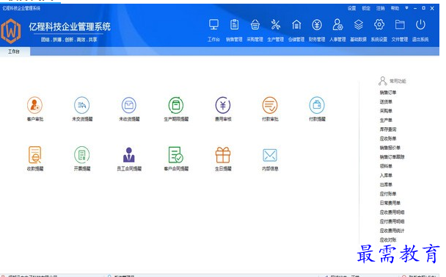Open 生日提醒 gift box icon
This screenshot has height=277, width=446.
tap(223, 155)
